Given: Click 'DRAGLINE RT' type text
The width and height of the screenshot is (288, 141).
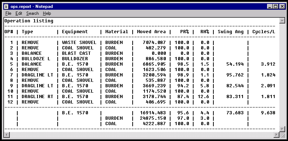Looking at the screenshot, I should click(37, 97).
